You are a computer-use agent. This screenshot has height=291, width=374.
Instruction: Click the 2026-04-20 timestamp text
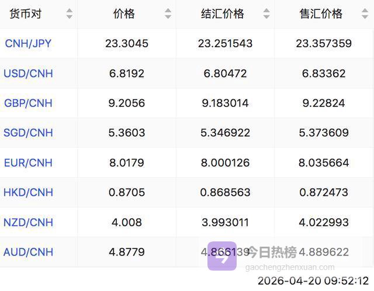click(313, 281)
